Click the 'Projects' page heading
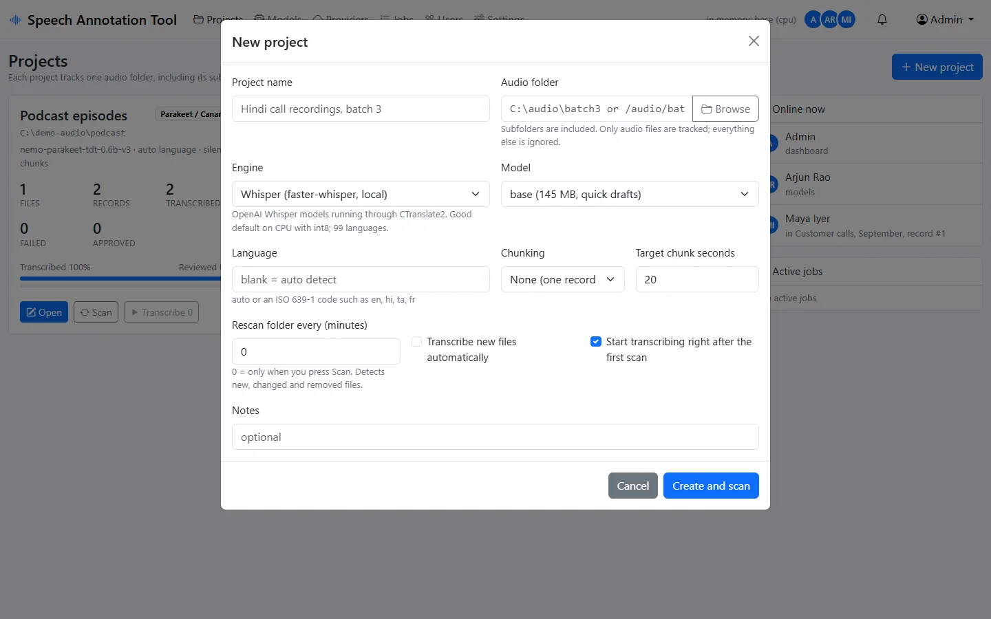Image resolution: width=991 pixels, height=619 pixels. 38,61
